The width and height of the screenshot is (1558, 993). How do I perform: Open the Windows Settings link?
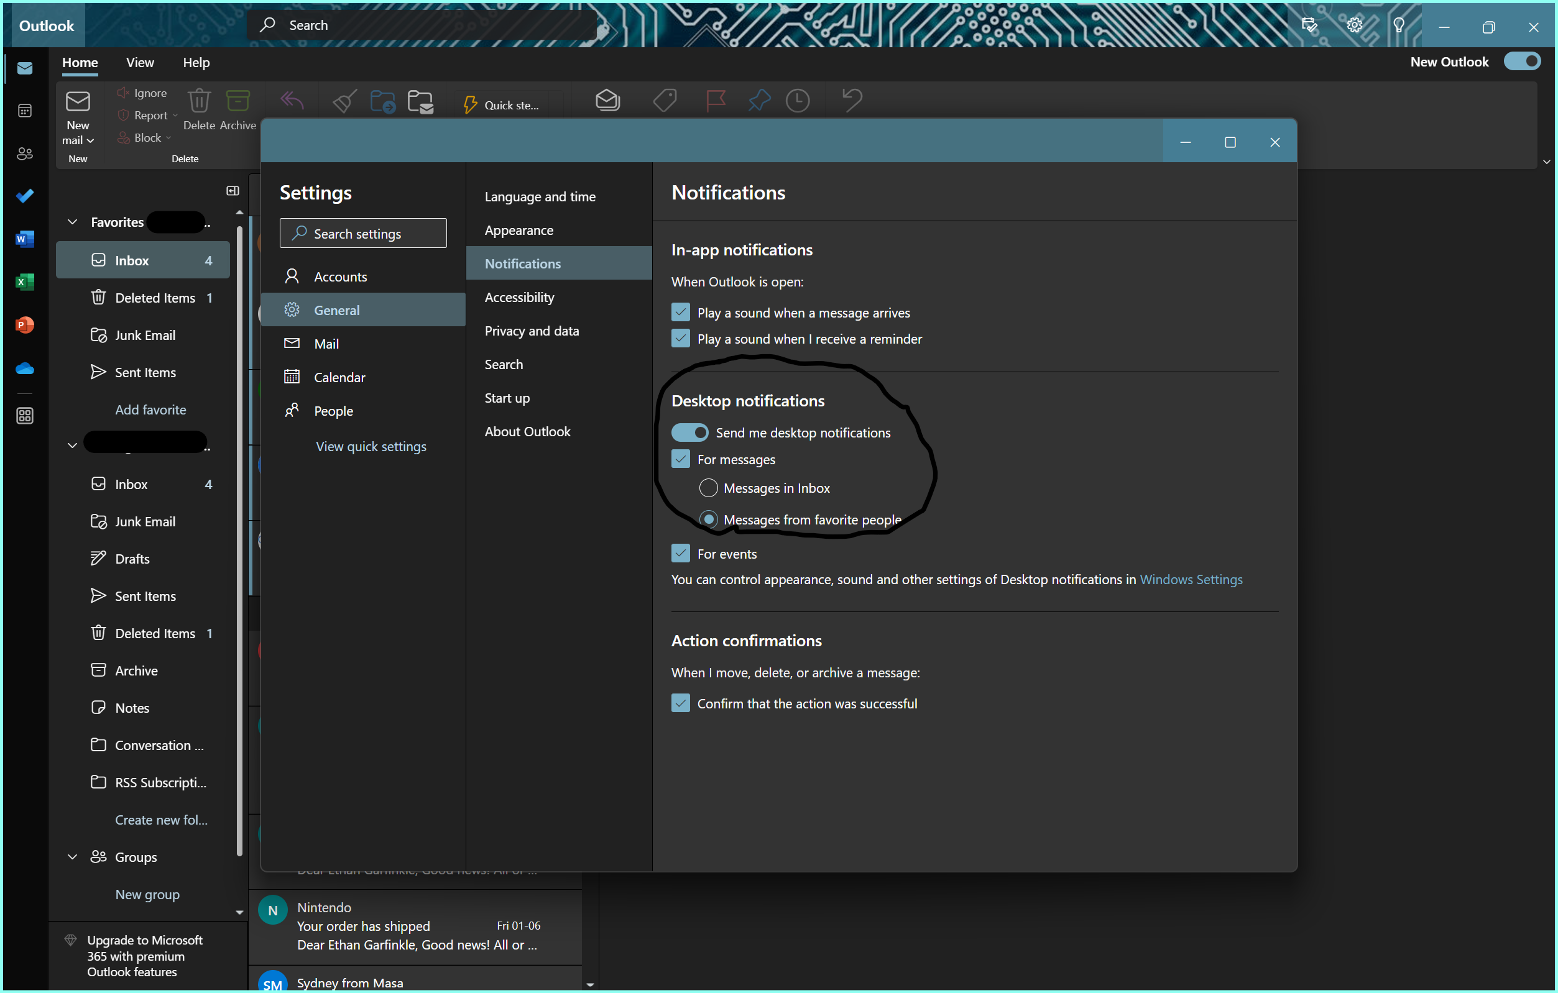tap(1191, 579)
